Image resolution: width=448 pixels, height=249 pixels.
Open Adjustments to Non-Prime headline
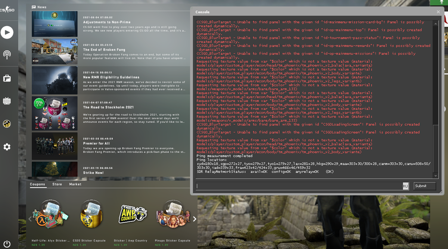[107, 22]
